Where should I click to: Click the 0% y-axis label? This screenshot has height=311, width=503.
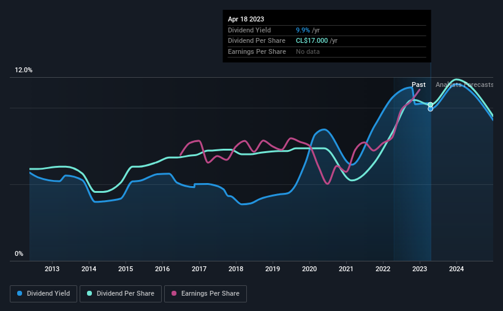[x=19, y=254]
